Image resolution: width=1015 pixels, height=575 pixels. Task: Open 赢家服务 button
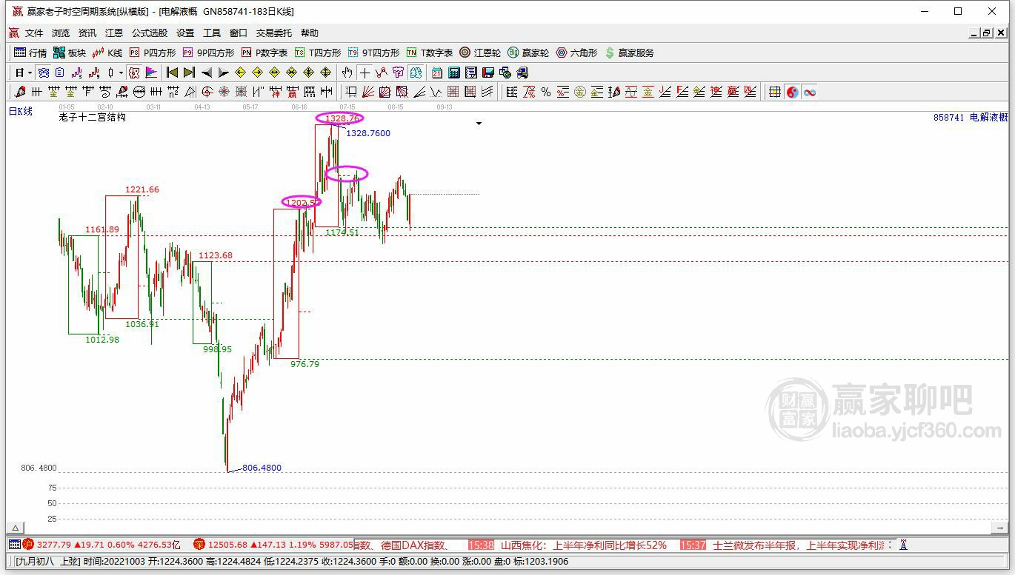pyautogui.click(x=630, y=53)
